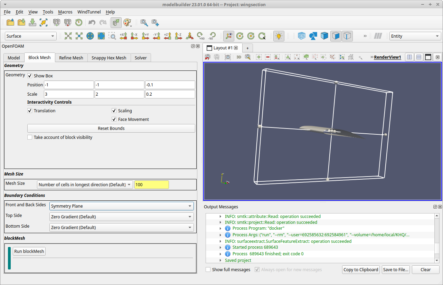Image resolution: width=443 pixels, height=285 pixels.
Task: Click the Reset Bounds button
Action: click(x=111, y=128)
